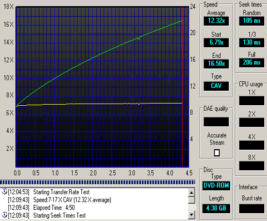This screenshot has height=221, width=267.
Task: Select the Average speed 12.32x field
Action: click(216, 21)
